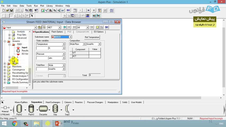Open the Total flow Mole dropdown
The height and width of the screenshot is (127, 226).
click(64, 65)
